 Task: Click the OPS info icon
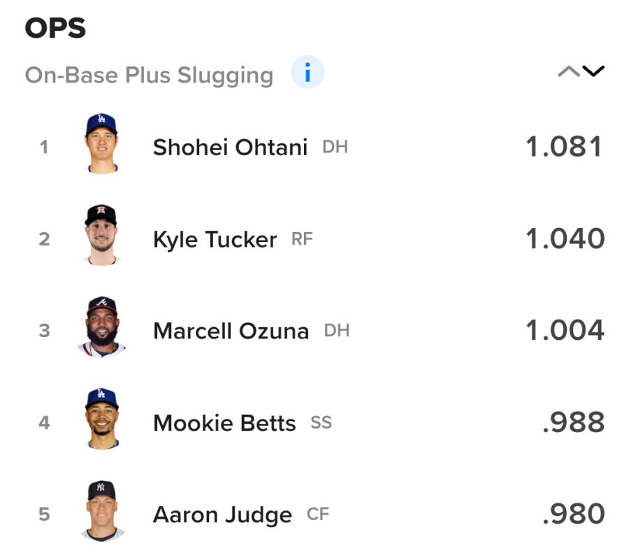click(308, 73)
